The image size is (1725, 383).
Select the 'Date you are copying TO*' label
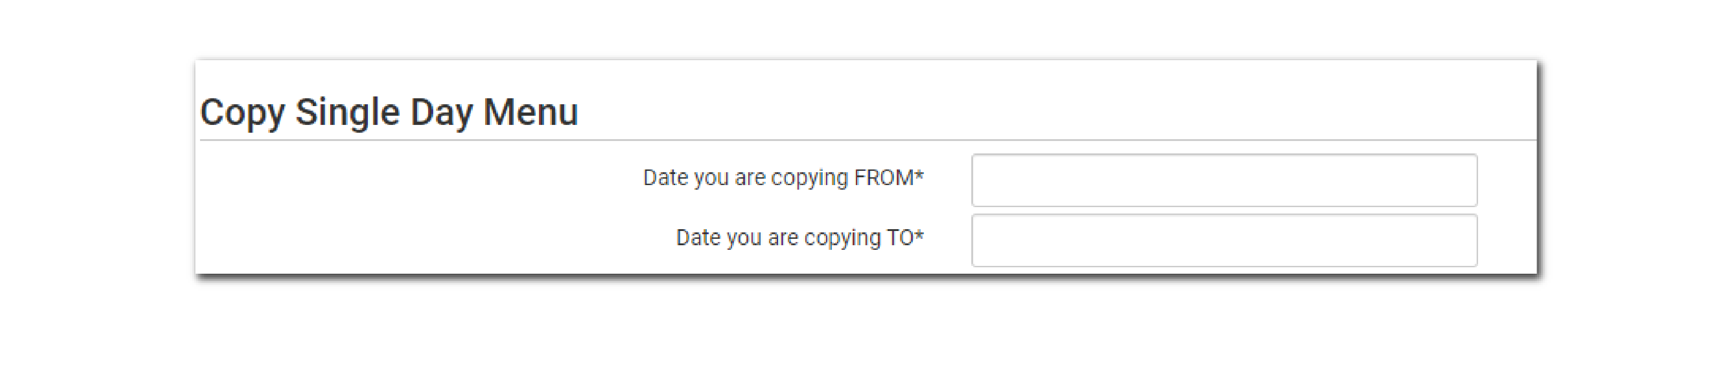[x=800, y=238]
